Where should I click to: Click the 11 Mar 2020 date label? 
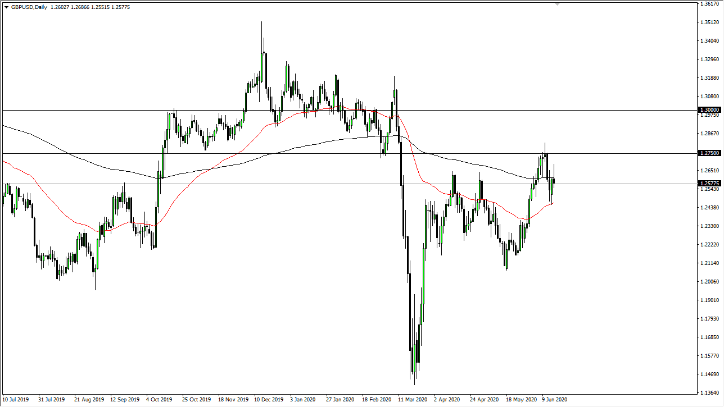[412, 400]
